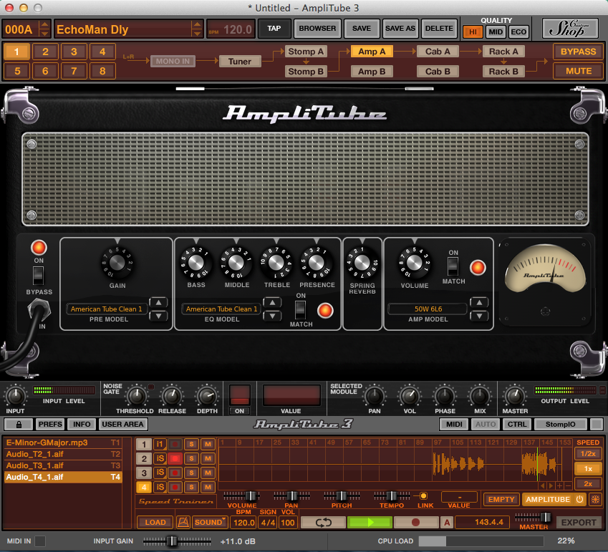Image resolution: width=608 pixels, height=552 pixels.
Task: Toggle the noise gate ON button
Action: (239, 411)
